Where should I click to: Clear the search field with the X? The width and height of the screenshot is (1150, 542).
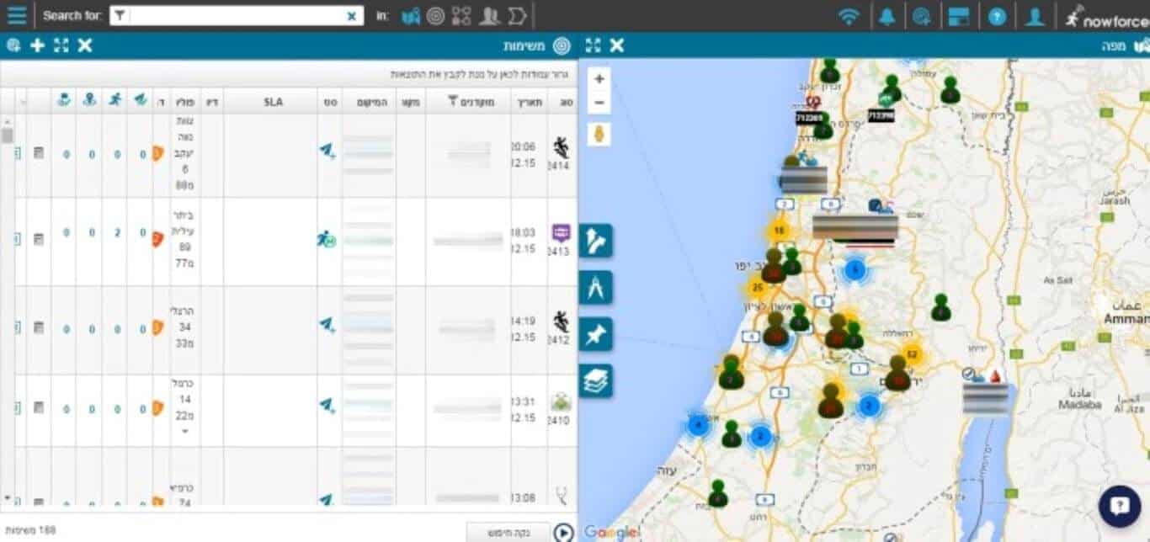coord(352,15)
